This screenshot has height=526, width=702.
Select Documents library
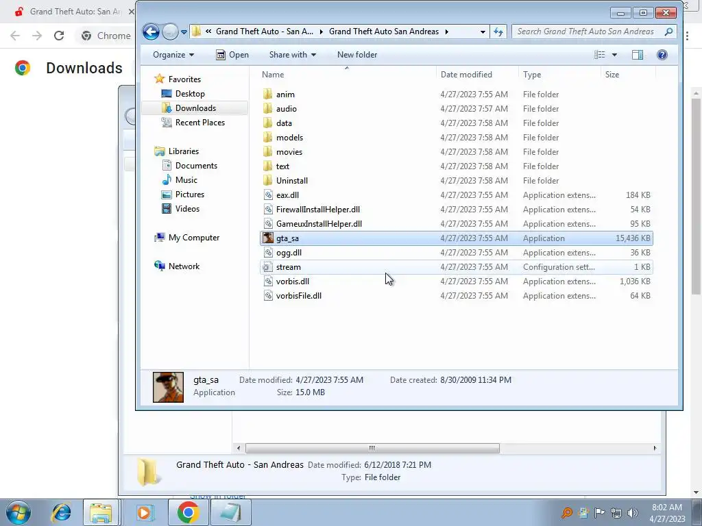196,166
